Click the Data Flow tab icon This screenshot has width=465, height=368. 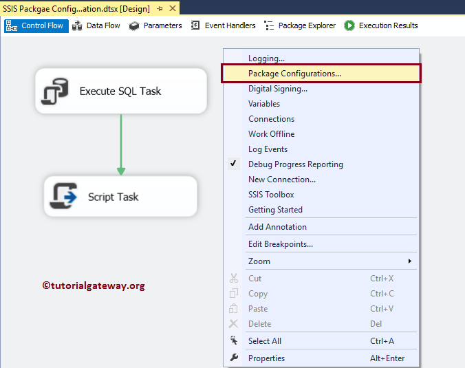[x=77, y=26]
